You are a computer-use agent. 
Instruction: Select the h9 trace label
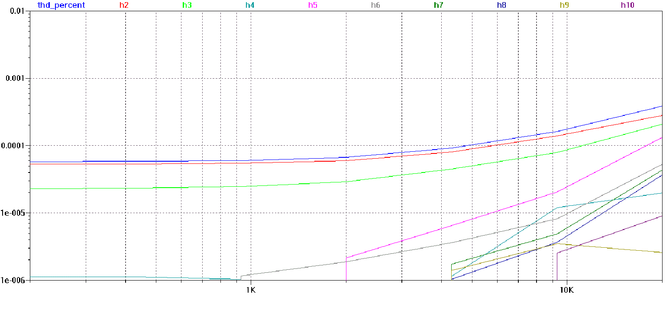[564, 6]
